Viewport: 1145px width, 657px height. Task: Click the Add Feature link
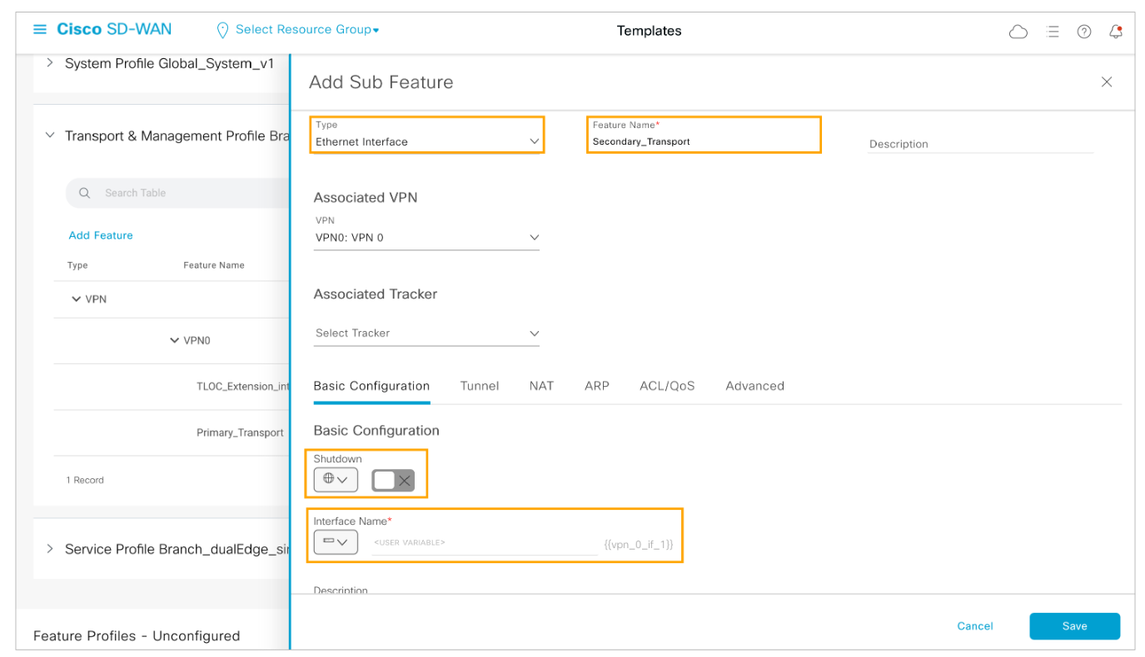[x=101, y=235]
